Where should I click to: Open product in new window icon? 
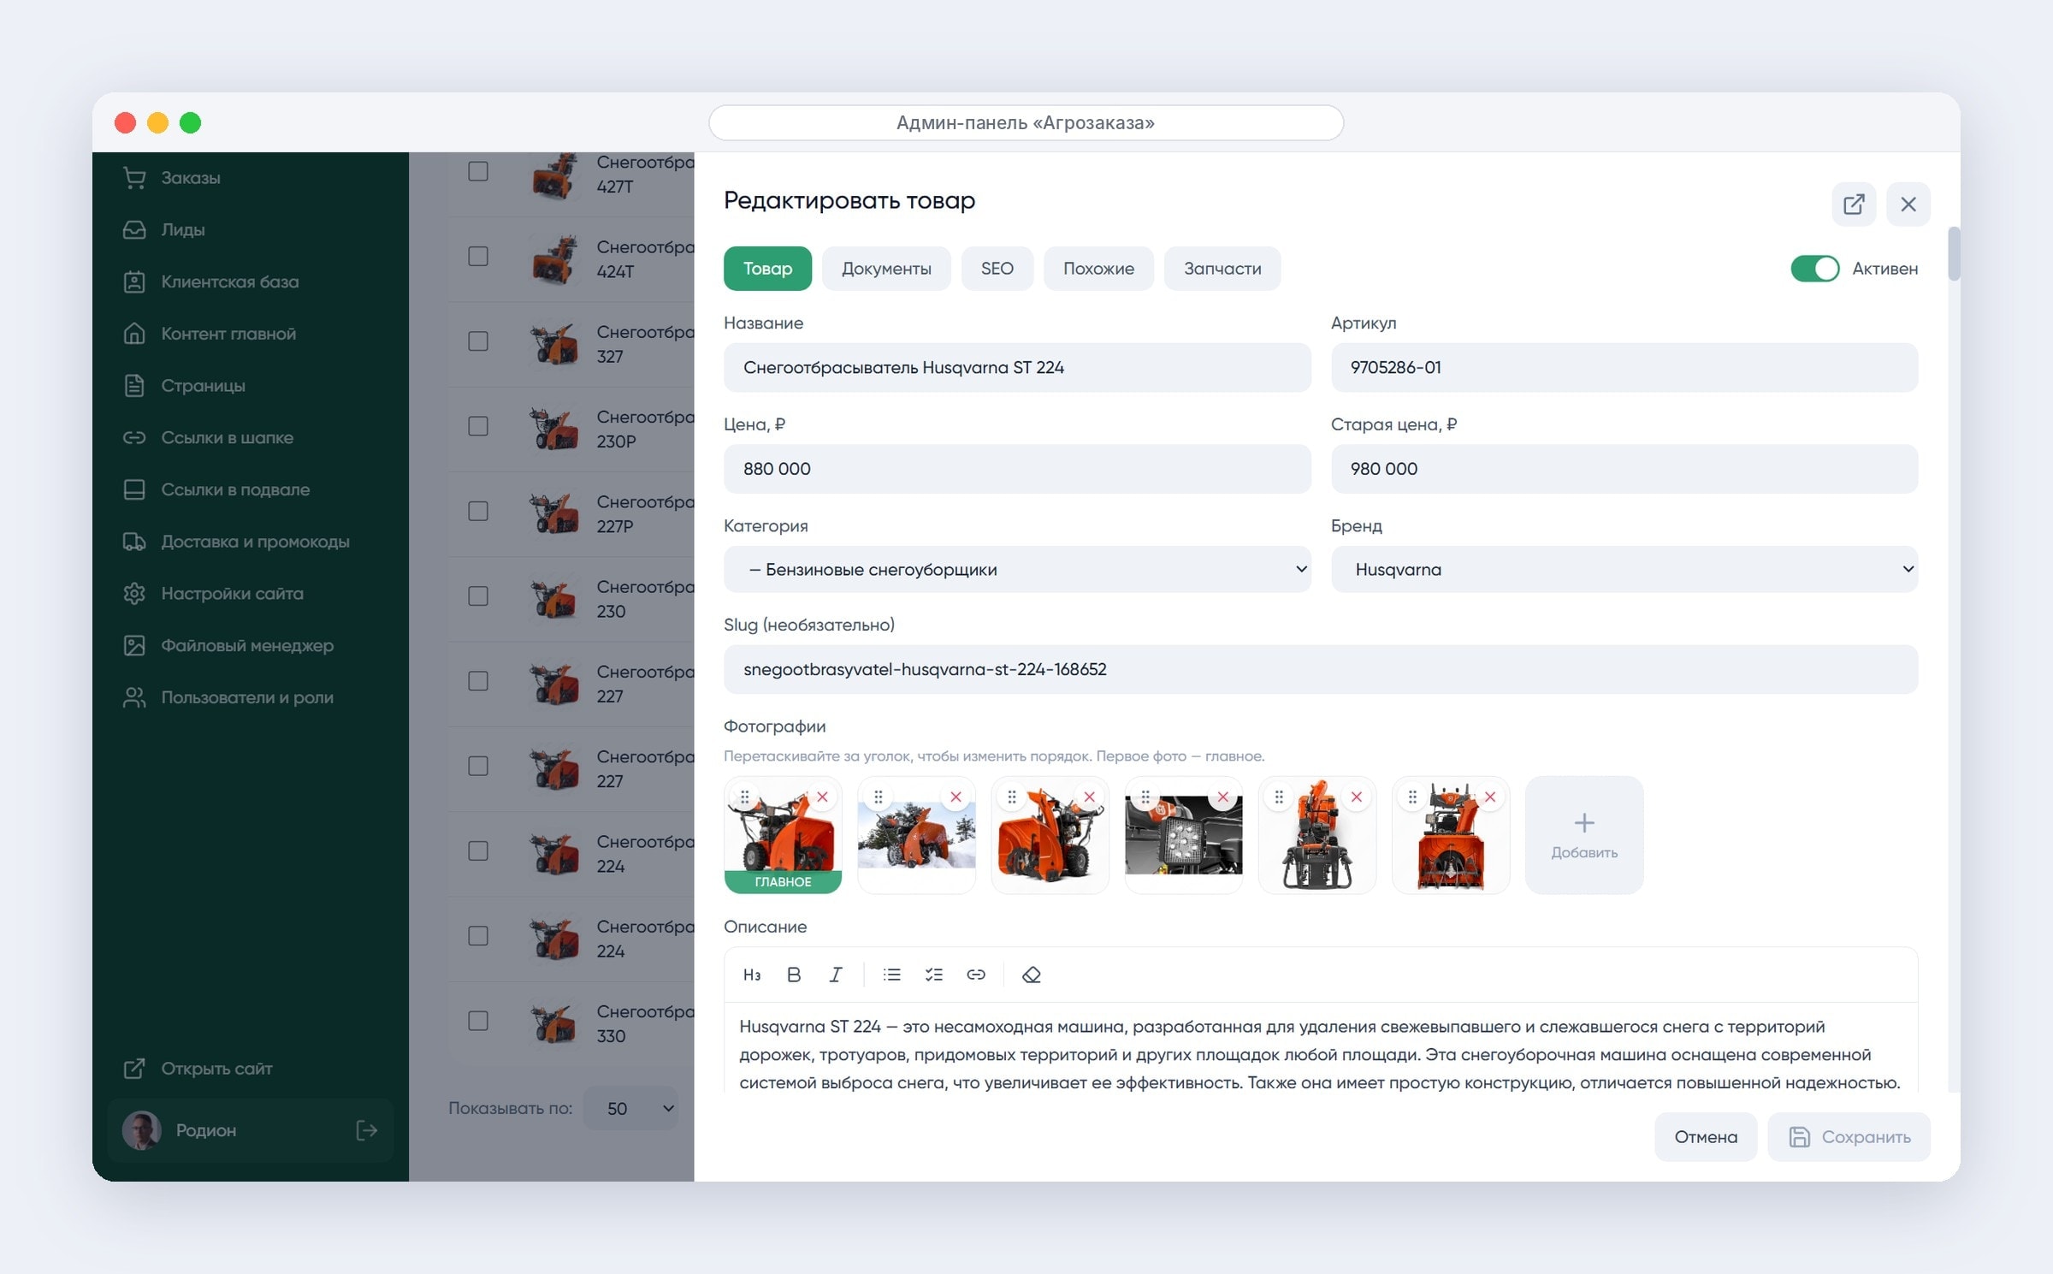(1854, 204)
